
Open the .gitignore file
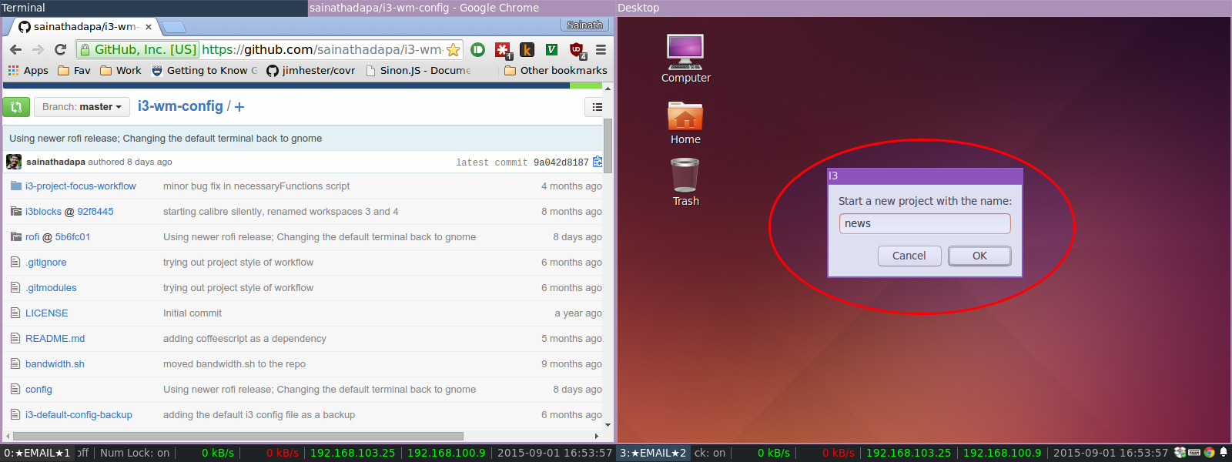45,263
